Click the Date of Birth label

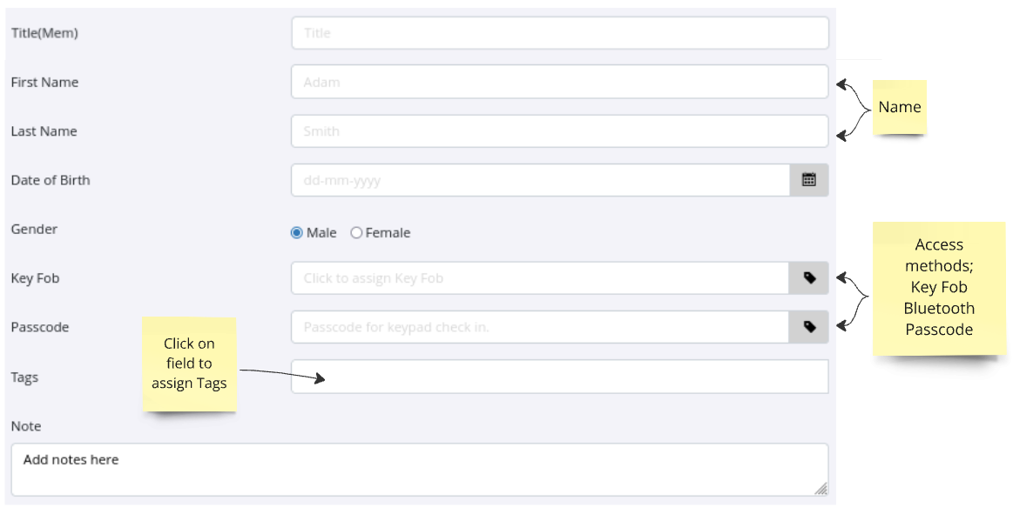(51, 180)
